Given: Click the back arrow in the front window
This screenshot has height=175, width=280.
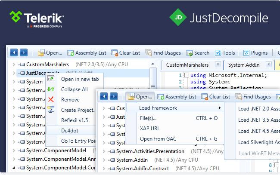Looking at the screenshot, I should (x=104, y=96).
